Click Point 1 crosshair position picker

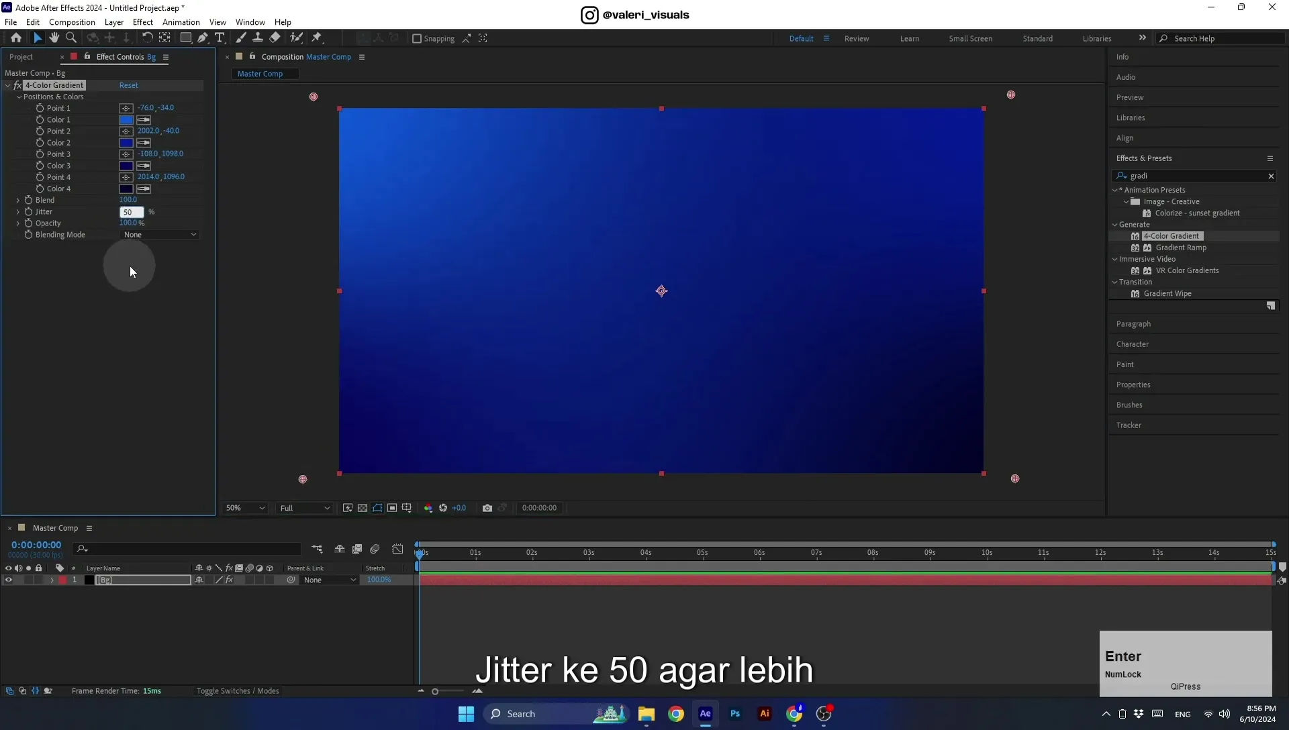coord(126,108)
